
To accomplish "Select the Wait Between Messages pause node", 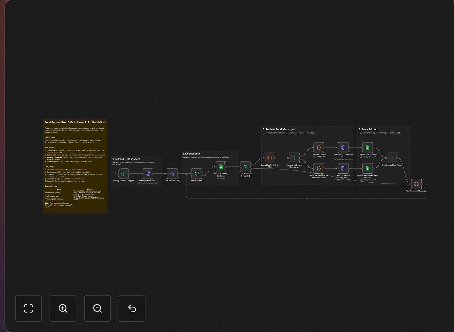I will tap(416, 184).
